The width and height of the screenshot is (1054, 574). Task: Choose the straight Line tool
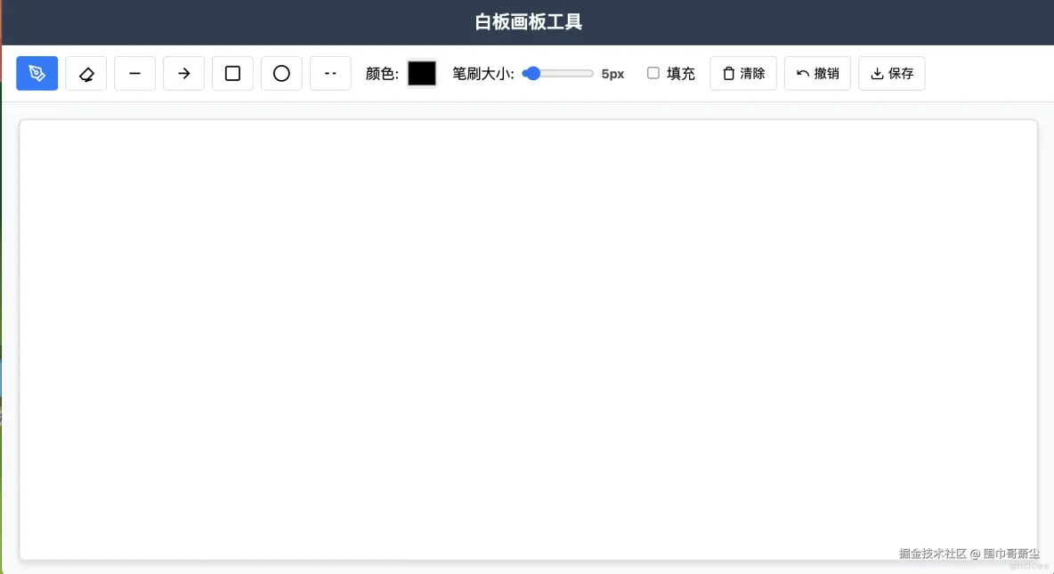[x=134, y=73]
